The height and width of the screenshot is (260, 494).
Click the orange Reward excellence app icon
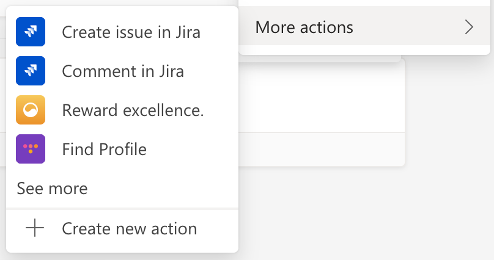click(31, 110)
